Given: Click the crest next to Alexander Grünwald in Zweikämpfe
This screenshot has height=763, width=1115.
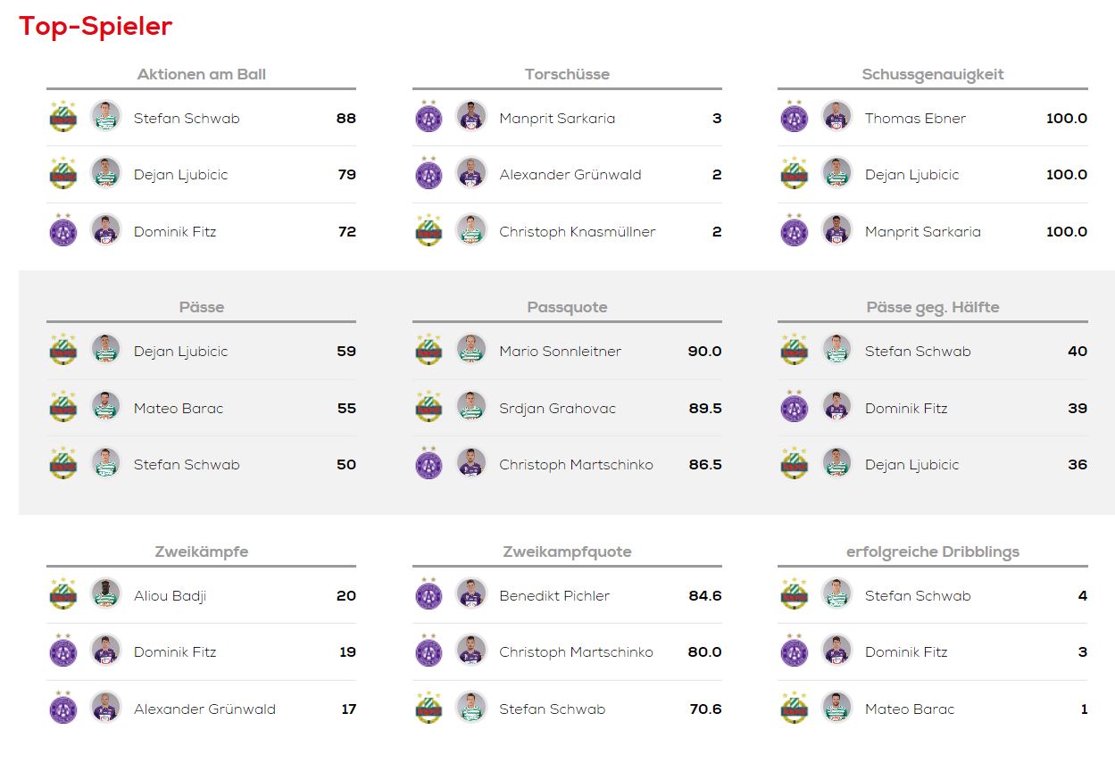Looking at the screenshot, I should 63,709.
